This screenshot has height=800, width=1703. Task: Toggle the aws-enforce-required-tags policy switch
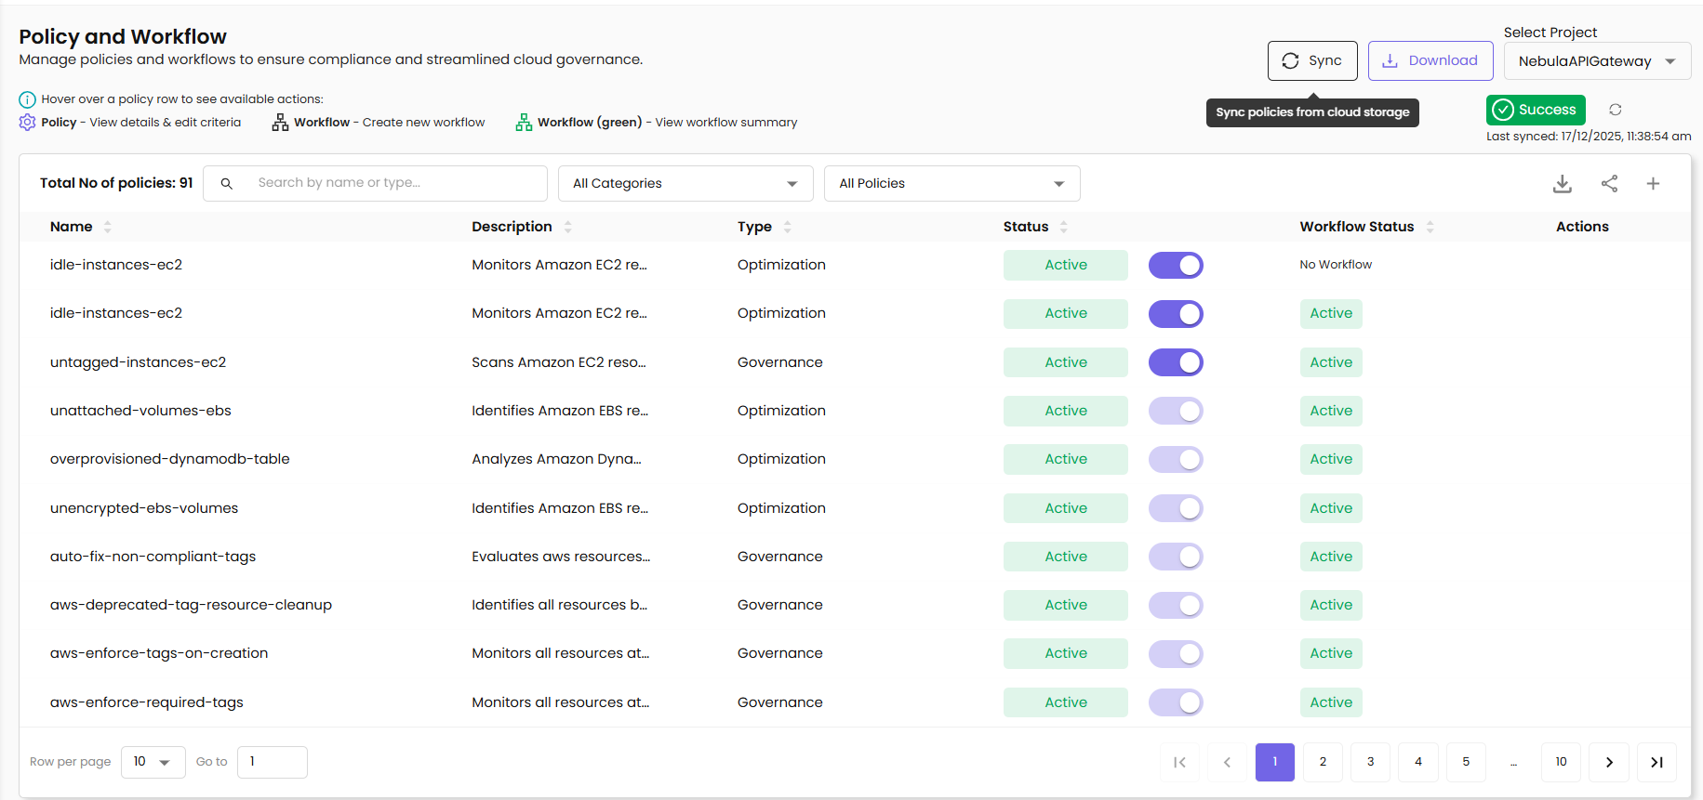pyautogui.click(x=1176, y=702)
